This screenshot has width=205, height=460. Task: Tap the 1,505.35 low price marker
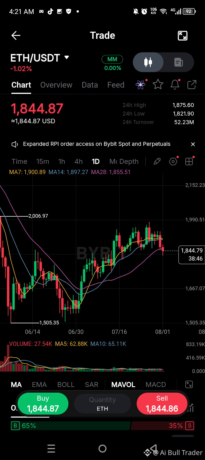click(49, 323)
